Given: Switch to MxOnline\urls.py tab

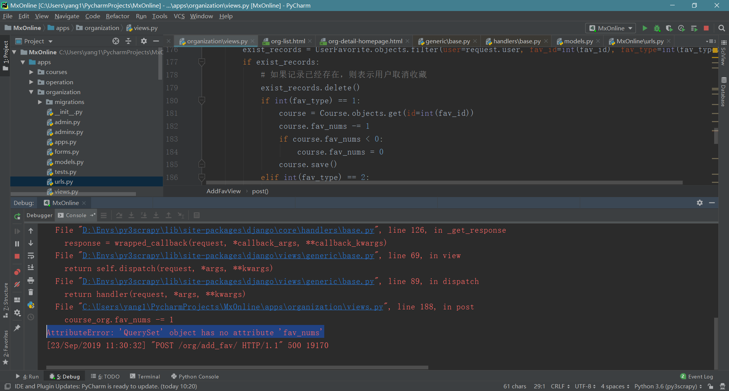Looking at the screenshot, I should 640,41.
